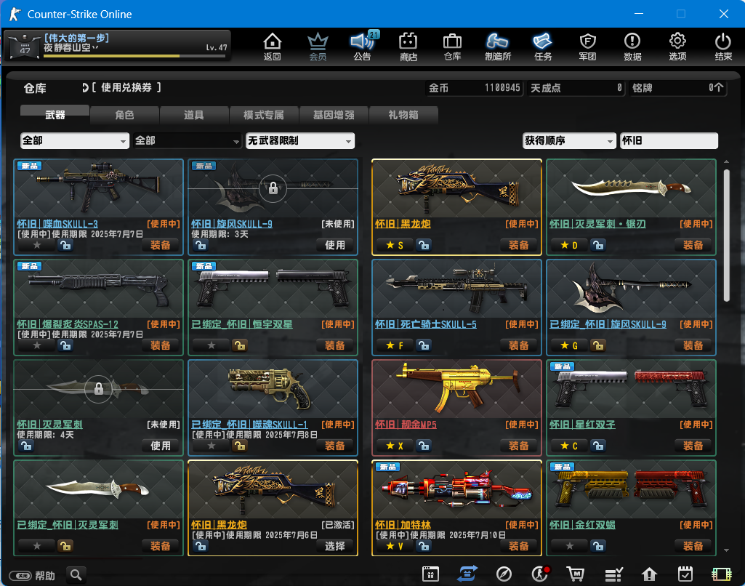Click the running figure icon with red dot
This screenshot has width=745, height=586.
tap(540, 574)
